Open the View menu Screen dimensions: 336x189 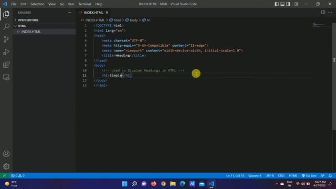52,4
